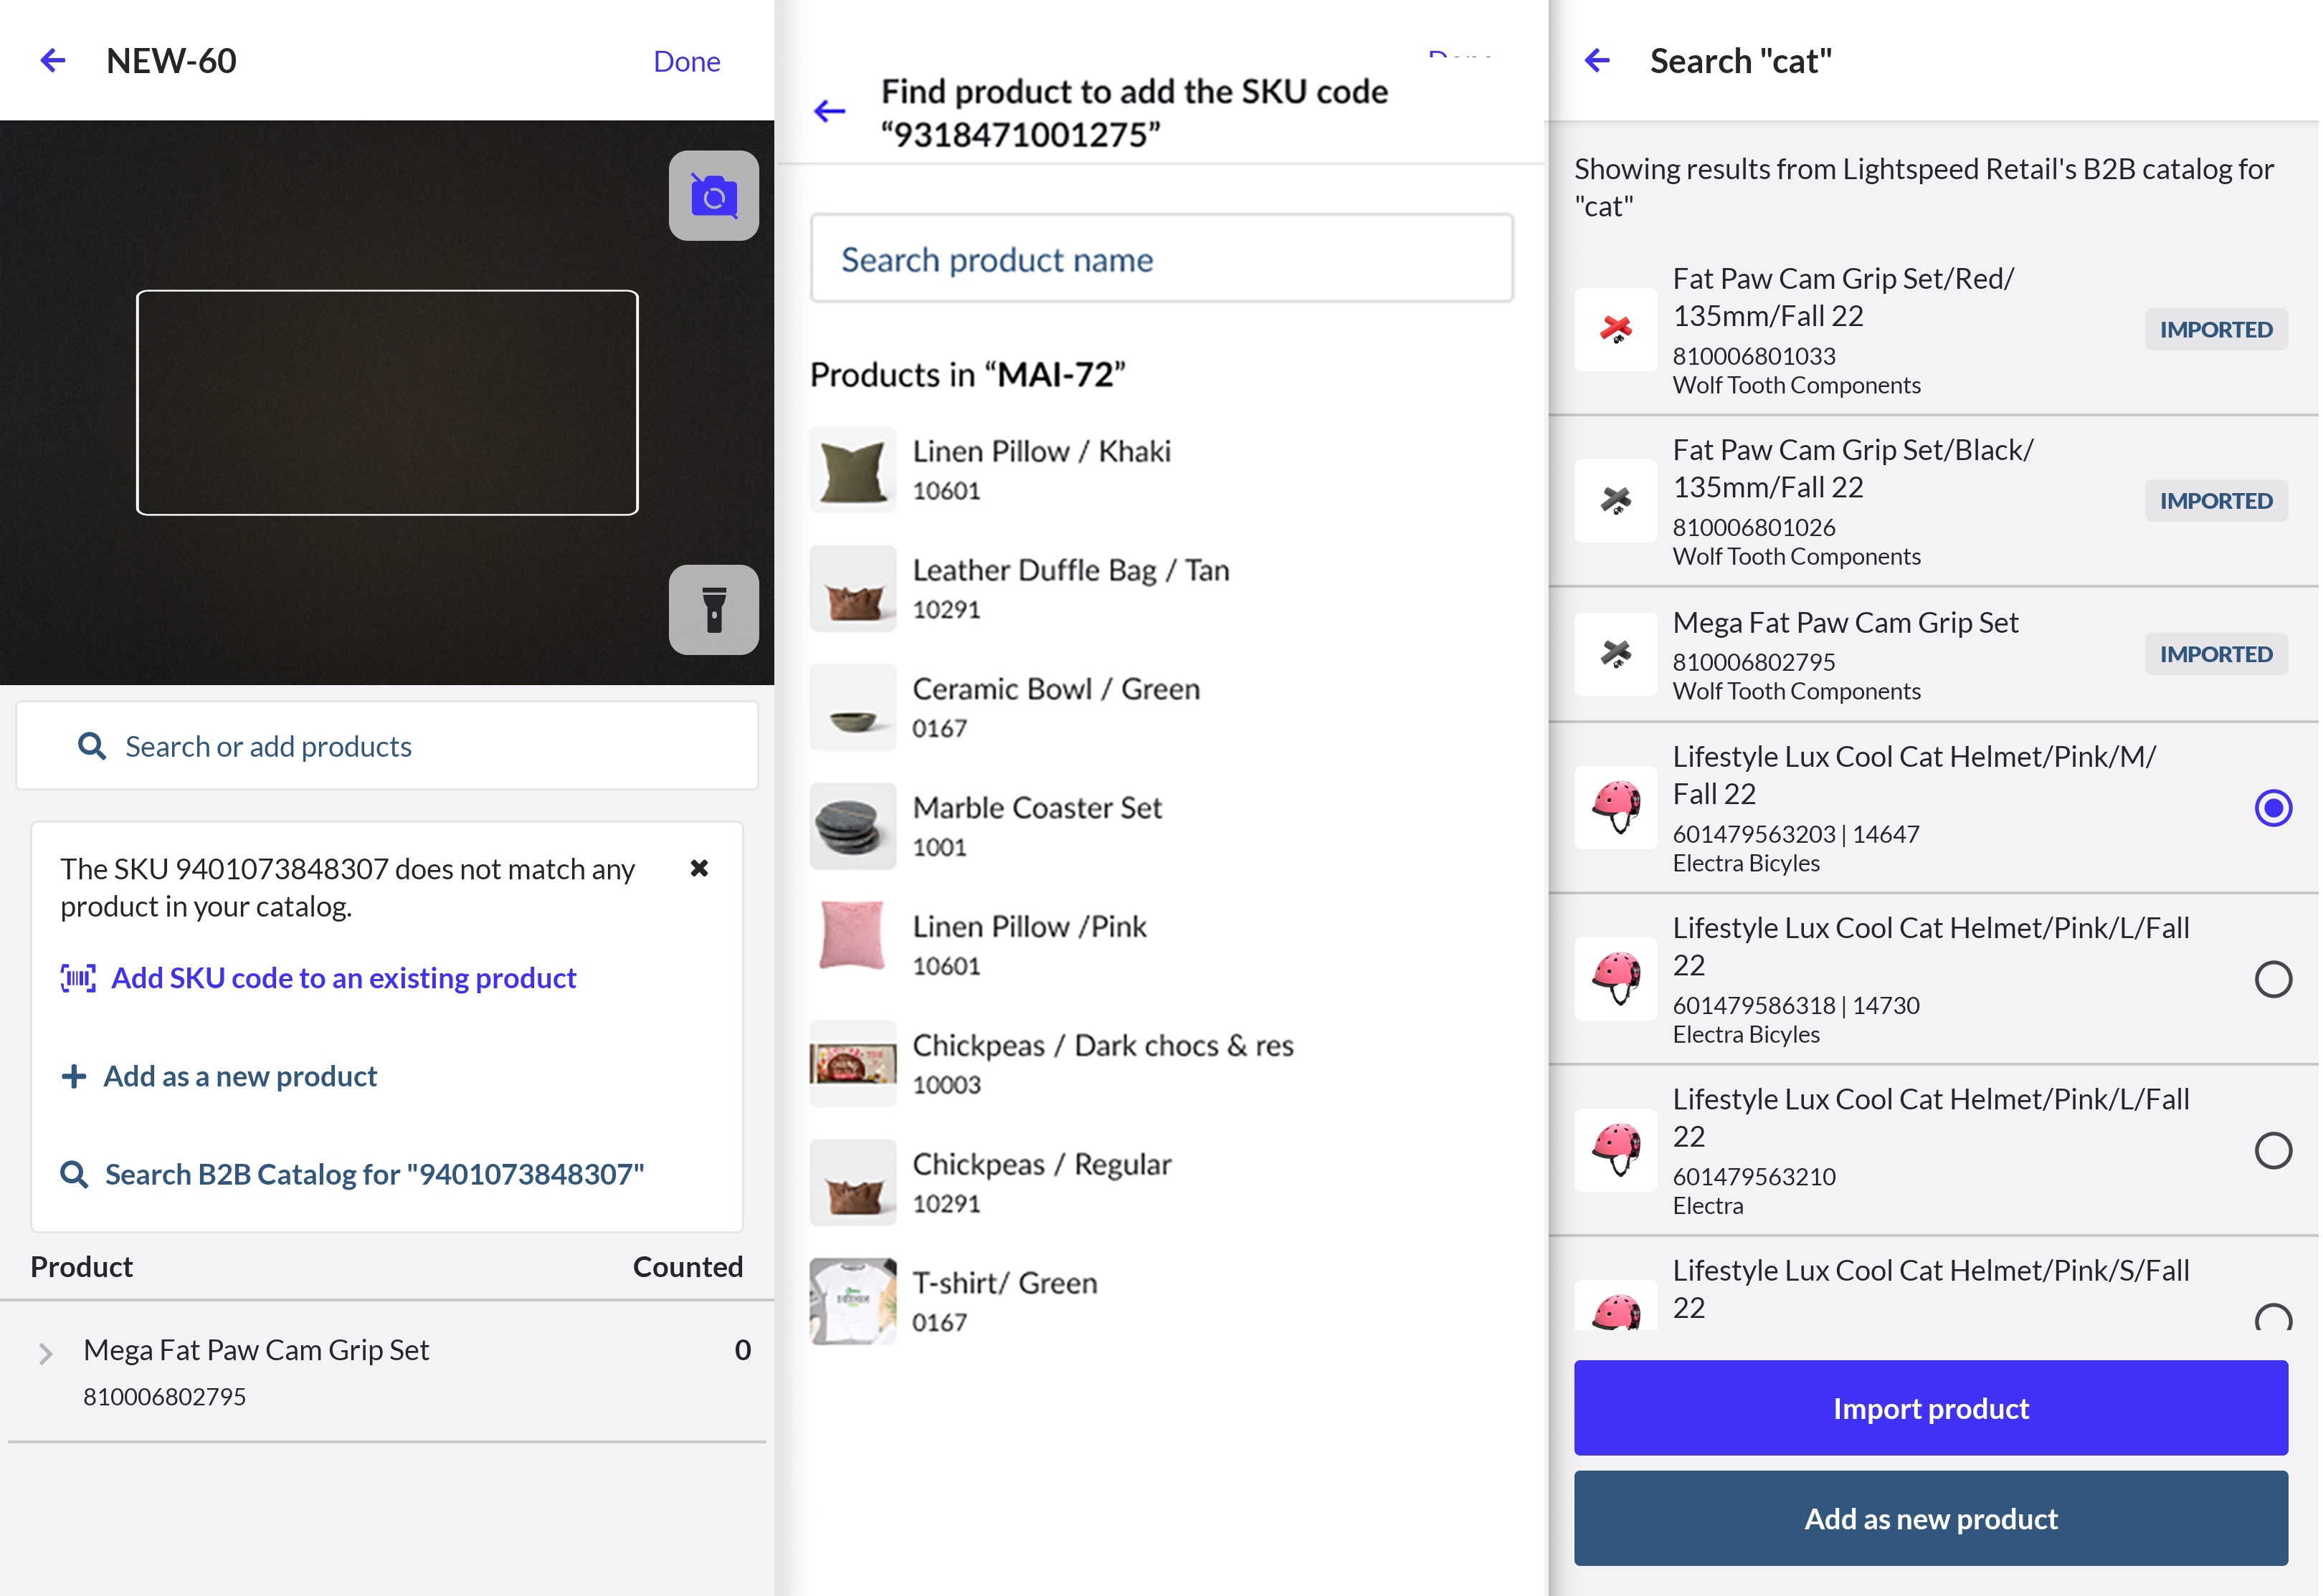Click the Done link on NEW-60 header
Image resolution: width=2323 pixels, height=1596 pixels.
pyautogui.click(x=686, y=62)
